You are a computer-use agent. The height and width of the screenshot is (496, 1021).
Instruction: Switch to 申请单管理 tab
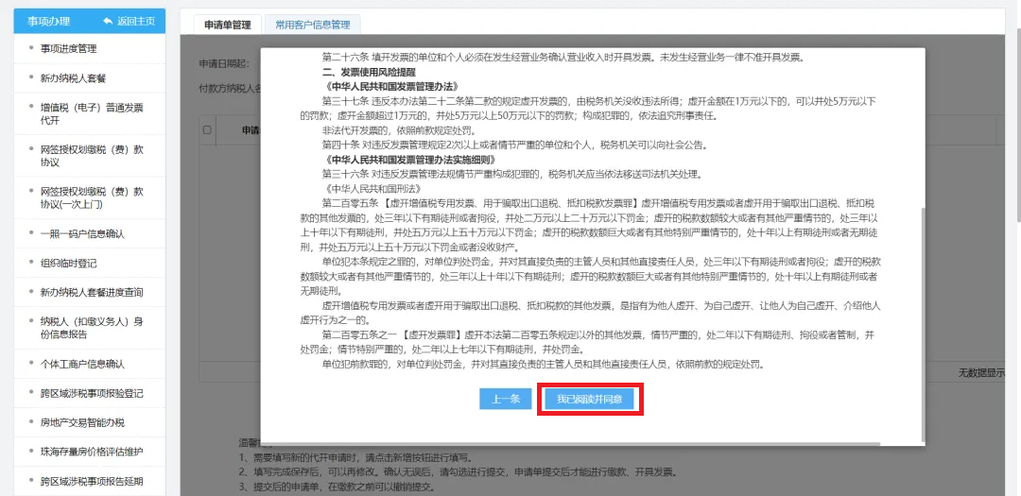[227, 25]
